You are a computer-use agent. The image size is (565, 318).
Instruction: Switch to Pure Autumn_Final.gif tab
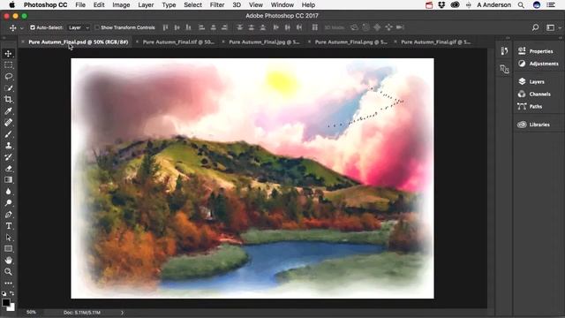tap(435, 42)
